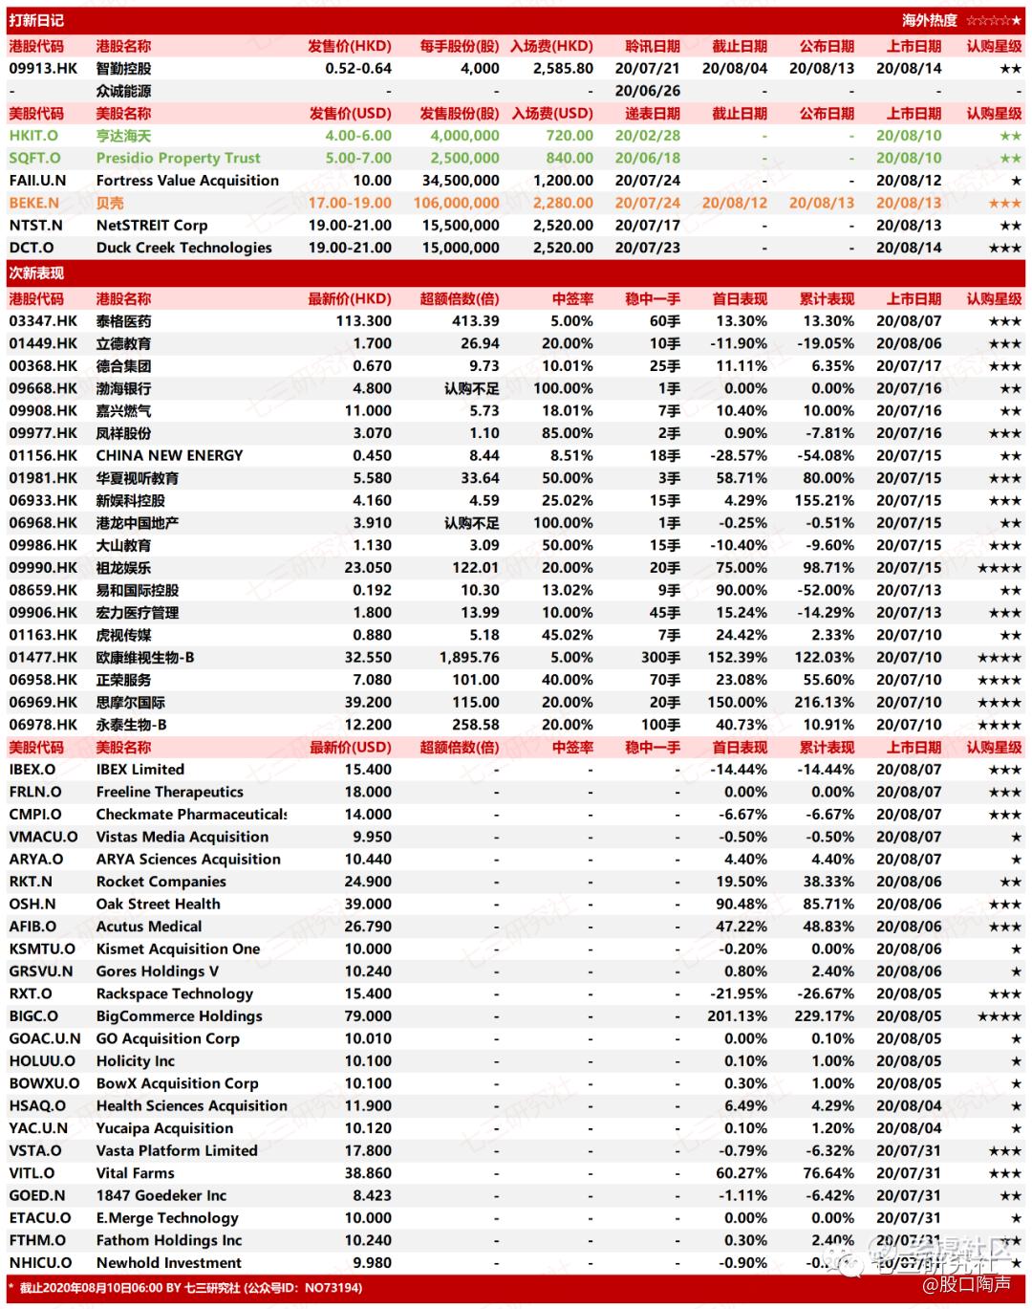This screenshot has width=1032, height=1309.
Task: Click stock code 09908.HK
Action: (x=43, y=411)
